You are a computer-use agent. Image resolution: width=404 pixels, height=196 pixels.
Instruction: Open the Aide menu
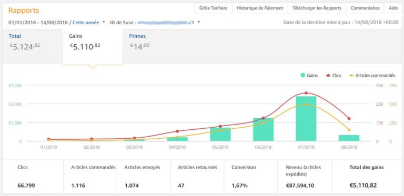click(x=393, y=8)
